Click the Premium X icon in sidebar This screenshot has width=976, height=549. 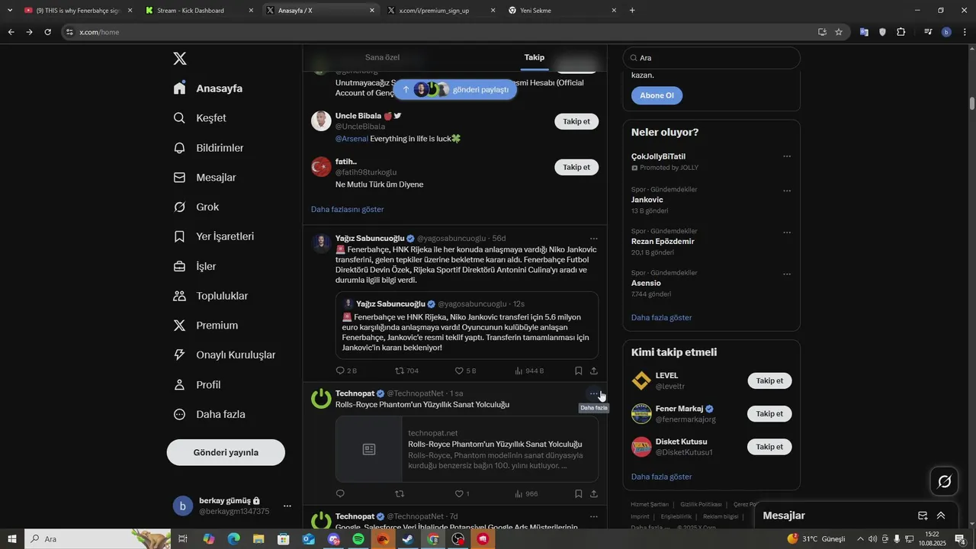click(x=180, y=326)
